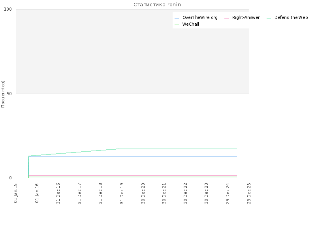Click the 01.Jan.15 date label
Viewport: 316px width, 237px height.
tap(16, 193)
